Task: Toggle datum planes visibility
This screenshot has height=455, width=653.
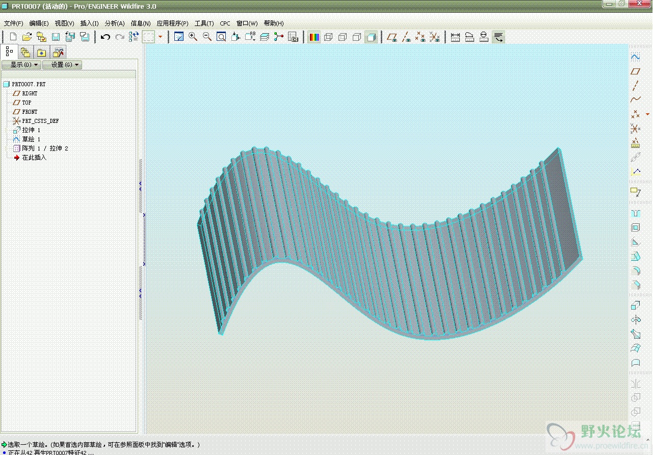Action: pyautogui.click(x=392, y=37)
